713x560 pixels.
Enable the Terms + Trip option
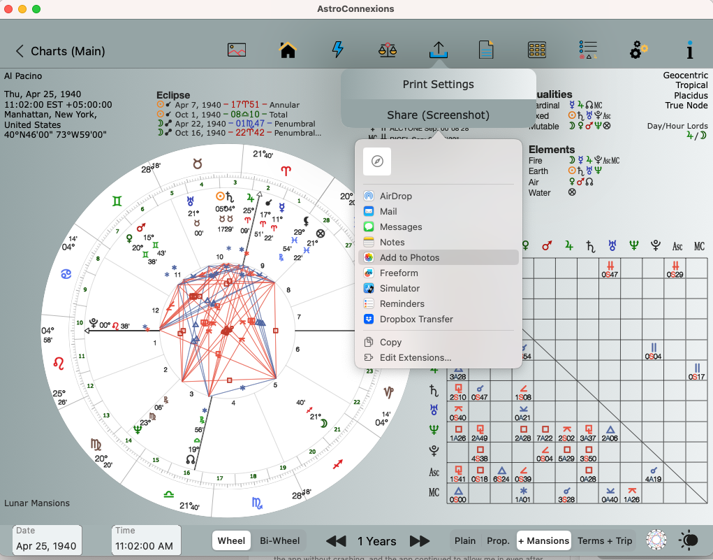(x=604, y=540)
